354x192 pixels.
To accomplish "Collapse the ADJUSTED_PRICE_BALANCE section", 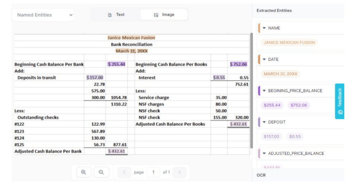I will click(x=264, y=153).
